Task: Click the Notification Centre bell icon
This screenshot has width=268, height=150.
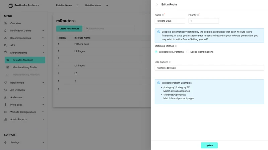Action: pos(5,31)
